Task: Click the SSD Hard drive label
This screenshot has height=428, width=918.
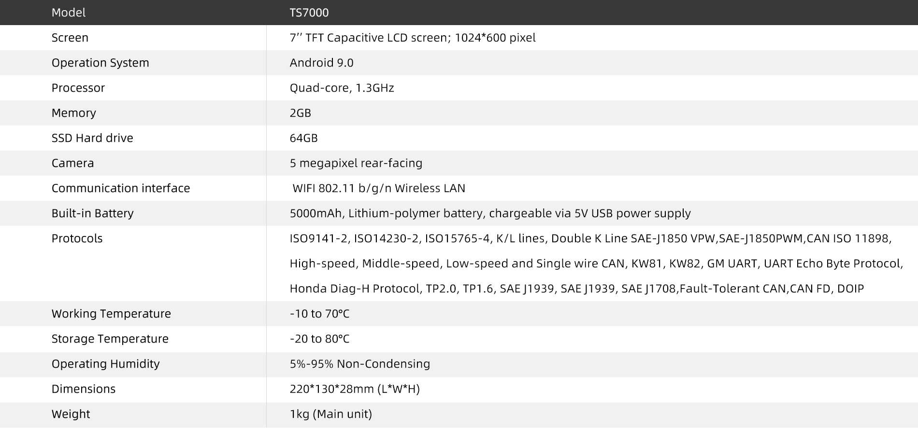Action: (x=92, y=138)
